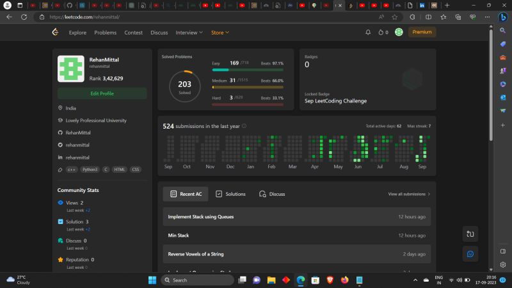This screenshot has width=512, height=288.
Task: Switch to the Discuss tab in profile
Action: click(x=272, y=194)
